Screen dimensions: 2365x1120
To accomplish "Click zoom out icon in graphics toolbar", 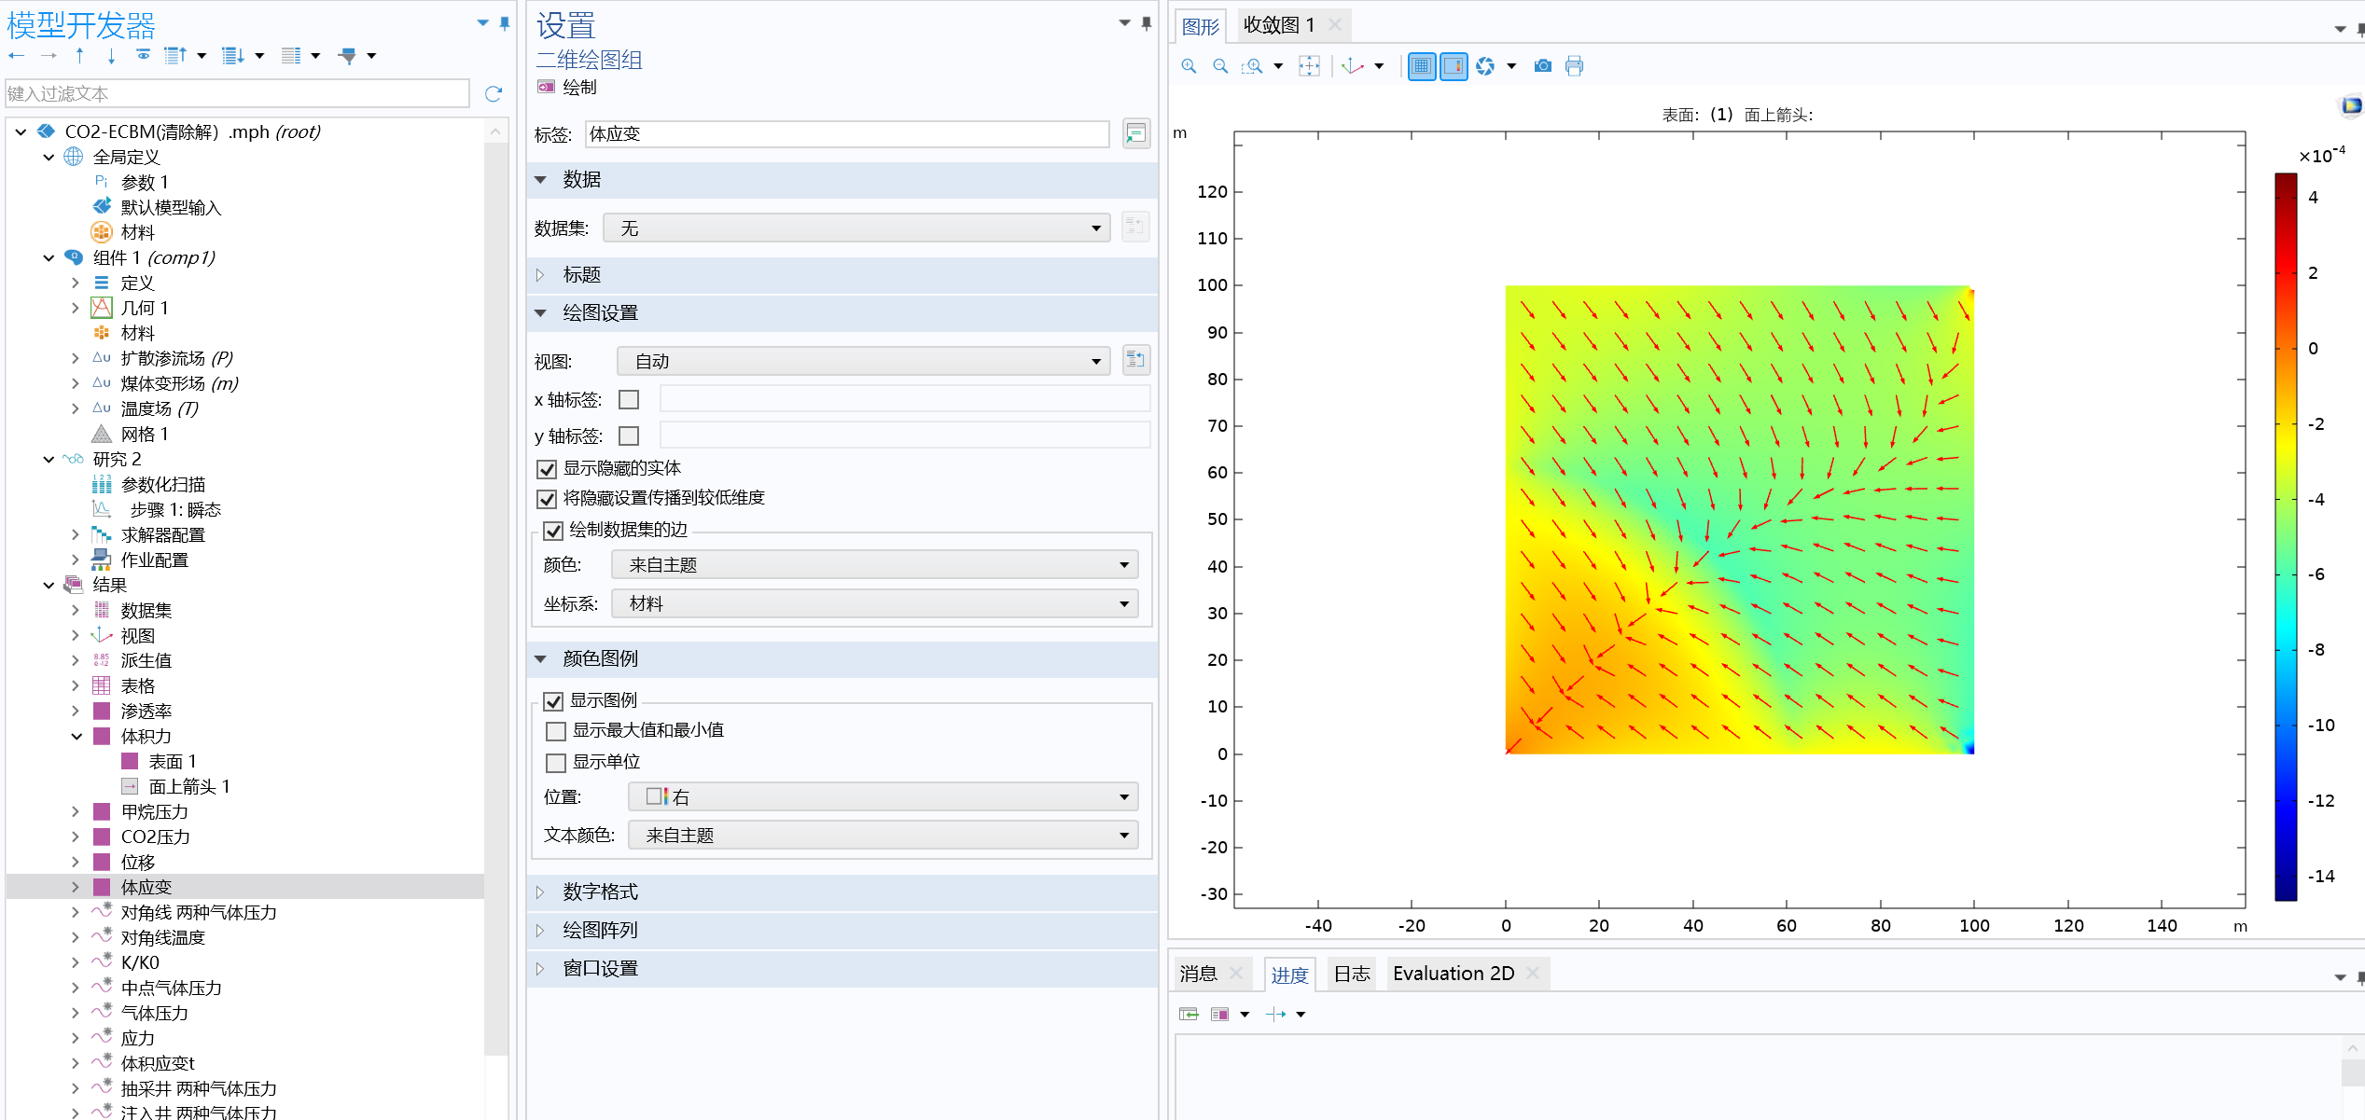I will (x=1220, y=66).
